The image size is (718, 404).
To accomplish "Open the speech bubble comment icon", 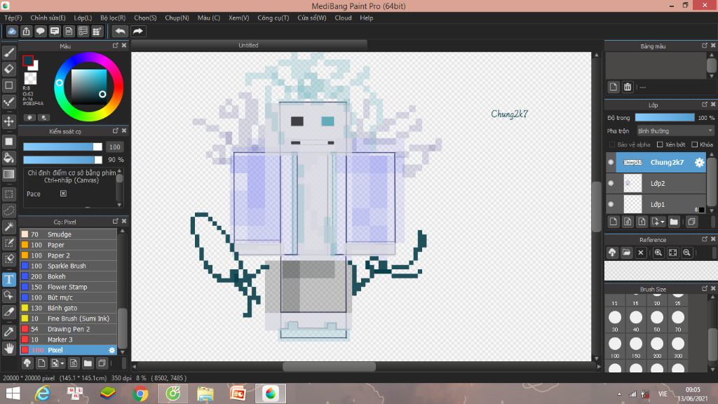I will pyautogui.click(x=40, y=31).
